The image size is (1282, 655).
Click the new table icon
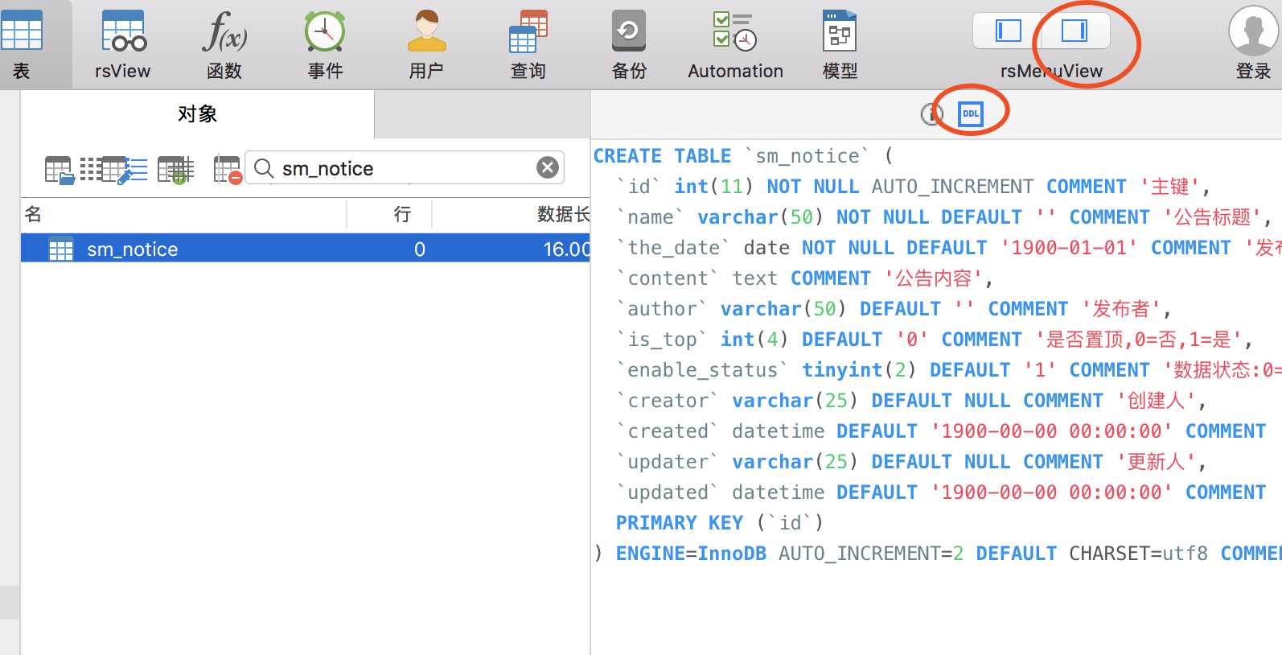pyautogui.click(x=176, y=170)
